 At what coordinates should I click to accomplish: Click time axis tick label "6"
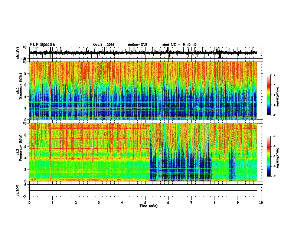pos(169,203)
